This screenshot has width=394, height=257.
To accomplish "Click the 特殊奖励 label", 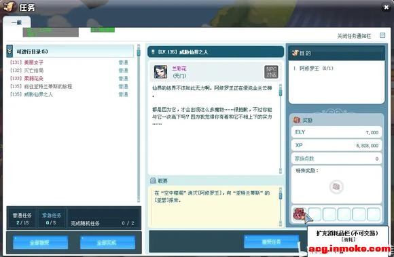I will pos(307,171).
